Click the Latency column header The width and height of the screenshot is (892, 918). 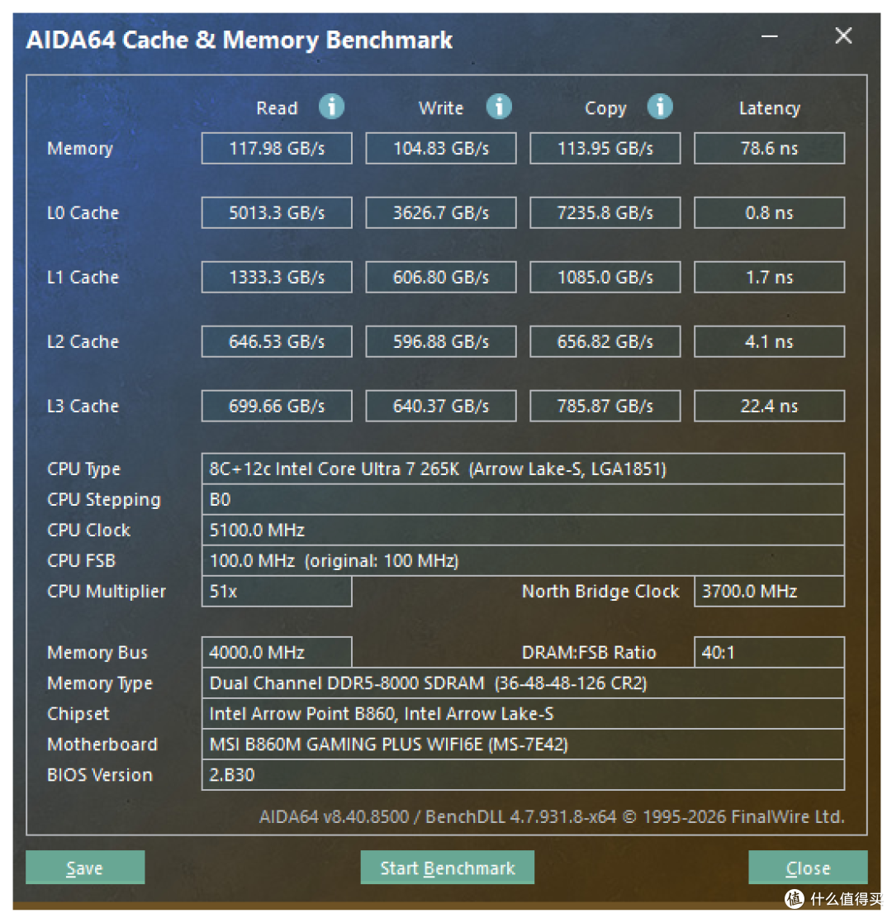[769, 108]
